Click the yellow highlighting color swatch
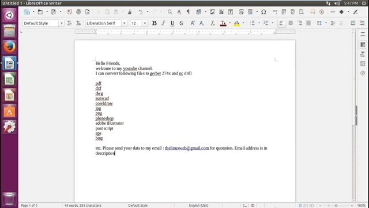Image resolution: width=369 pixels, height=208 pixels. coord(236,23)
